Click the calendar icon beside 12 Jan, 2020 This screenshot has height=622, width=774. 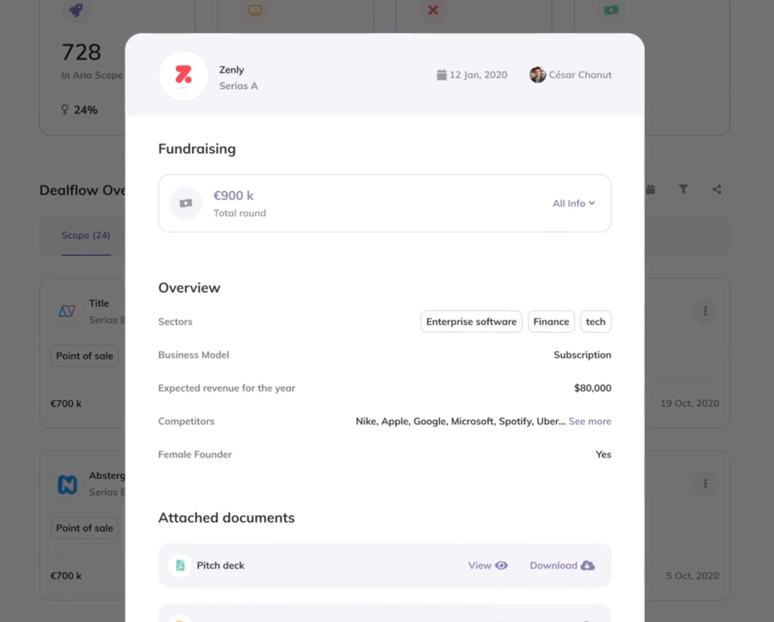pos(441,75)
